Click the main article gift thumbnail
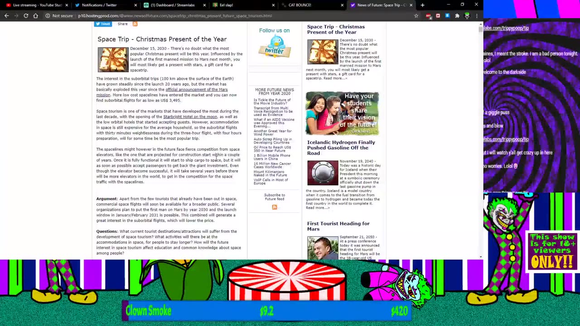580x326 pixels. [x=113, y=59]
